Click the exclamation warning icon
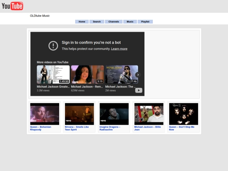This screenshot has width=228, height=171. 53,46
